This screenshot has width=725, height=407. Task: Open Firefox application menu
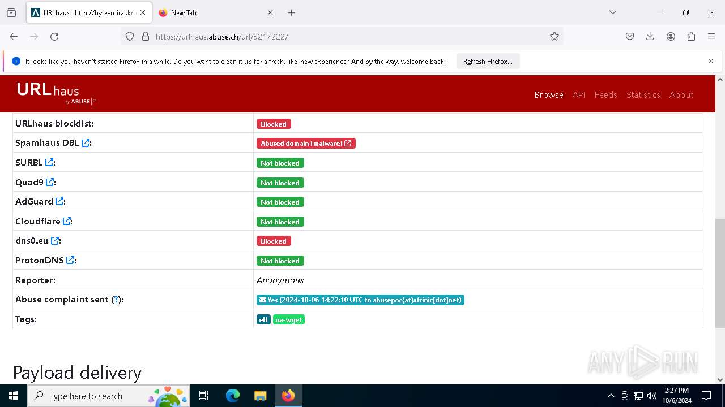point(711,36)
